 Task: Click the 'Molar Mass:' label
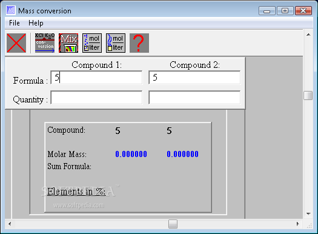(67, 154)
